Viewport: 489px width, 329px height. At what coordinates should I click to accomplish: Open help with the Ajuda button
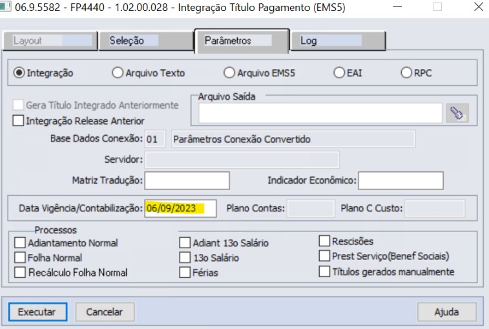point(447,312)
